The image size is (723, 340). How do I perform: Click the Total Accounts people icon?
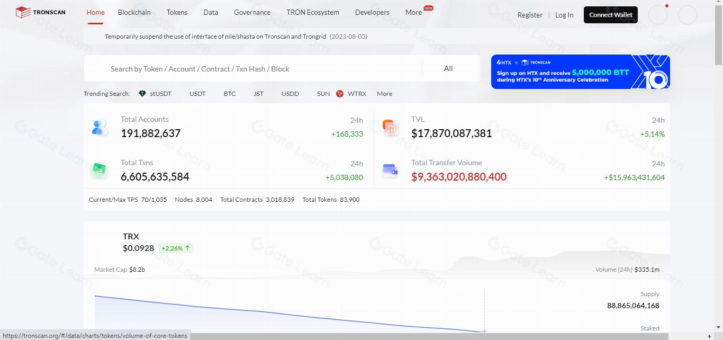coord(100,127)
